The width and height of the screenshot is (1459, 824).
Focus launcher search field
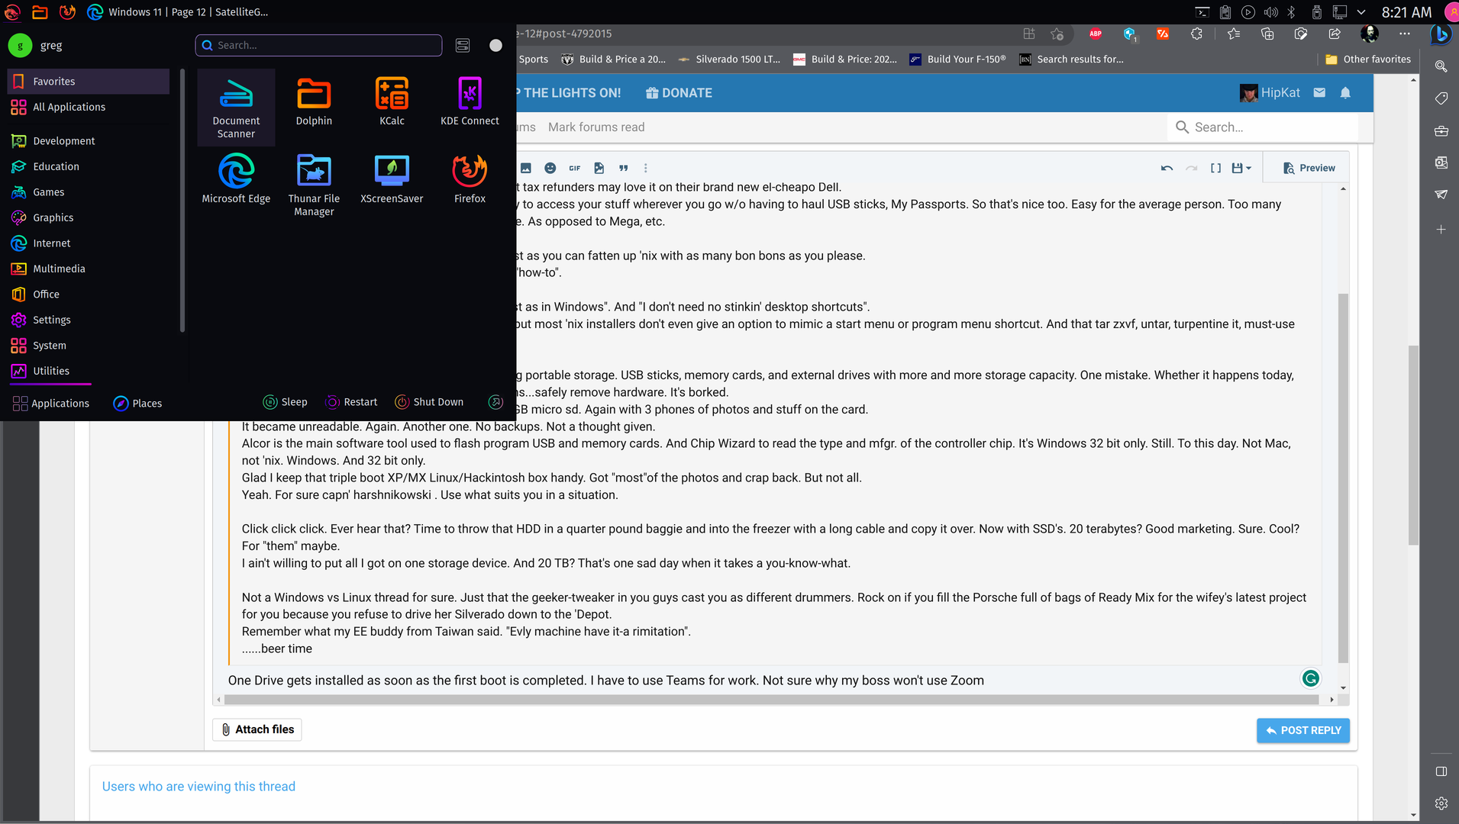pos(318,45)
